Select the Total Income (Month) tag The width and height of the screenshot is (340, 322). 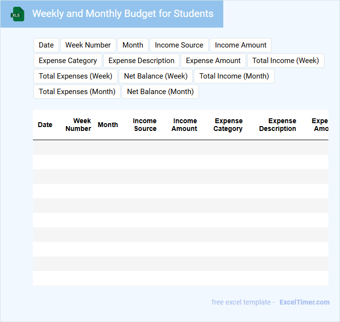234,76
